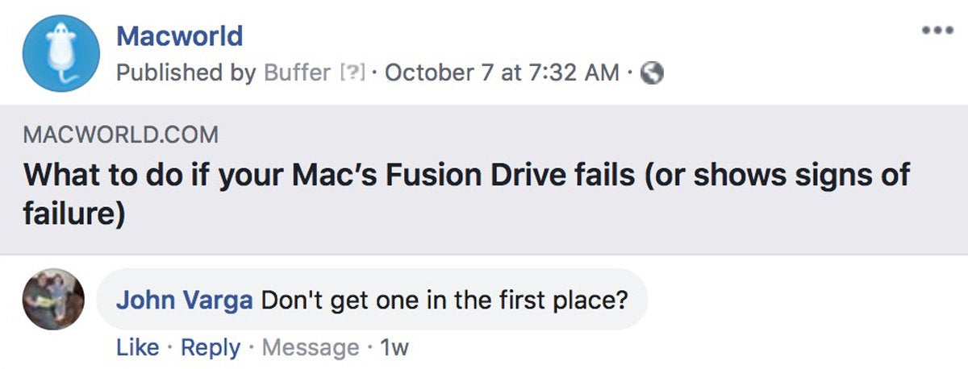This screenshot has width=968, height=369.
Task: Open John Varga's profile picture
Action: point(53,299)
